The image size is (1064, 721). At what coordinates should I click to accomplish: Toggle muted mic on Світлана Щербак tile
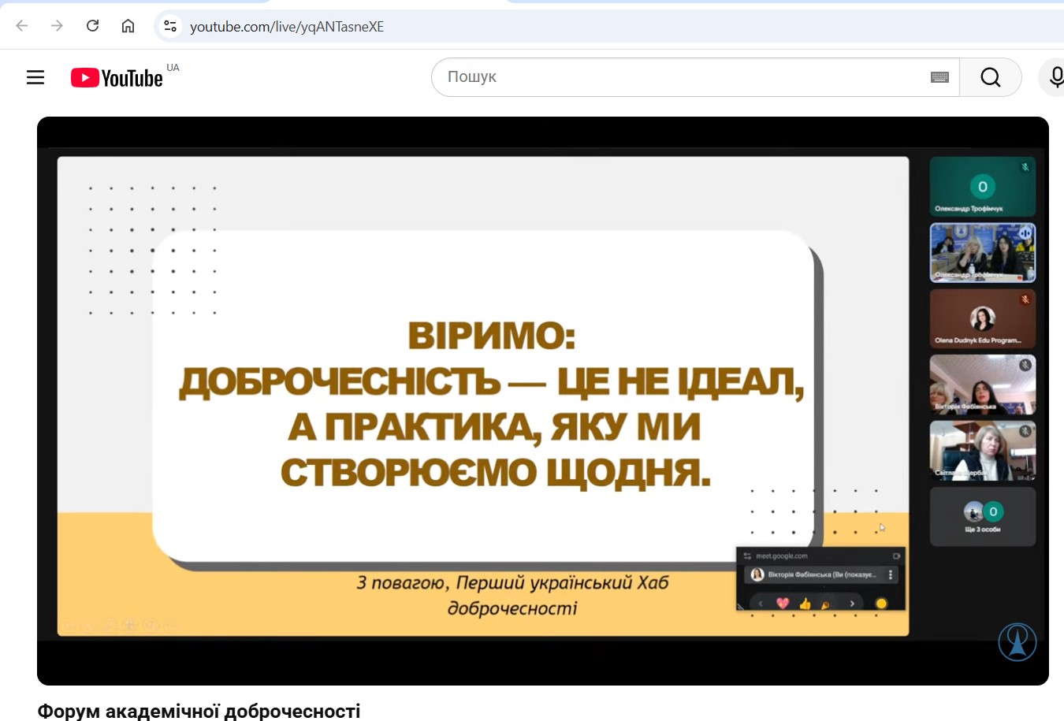(x=1025, y=431)
